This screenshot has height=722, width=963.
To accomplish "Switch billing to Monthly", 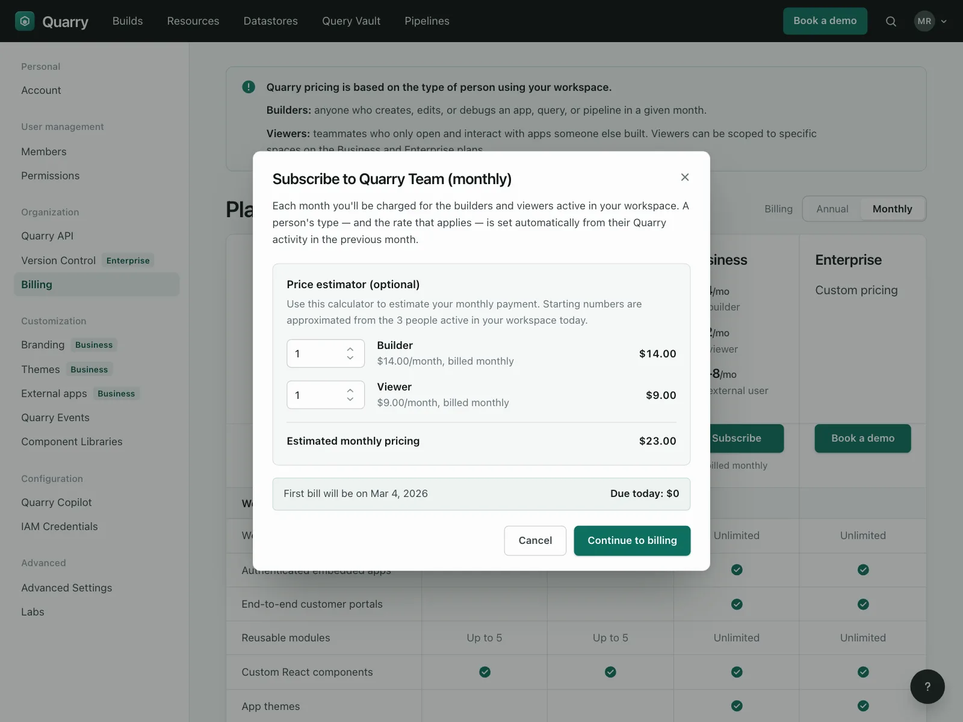I will [x=893, y=209].
